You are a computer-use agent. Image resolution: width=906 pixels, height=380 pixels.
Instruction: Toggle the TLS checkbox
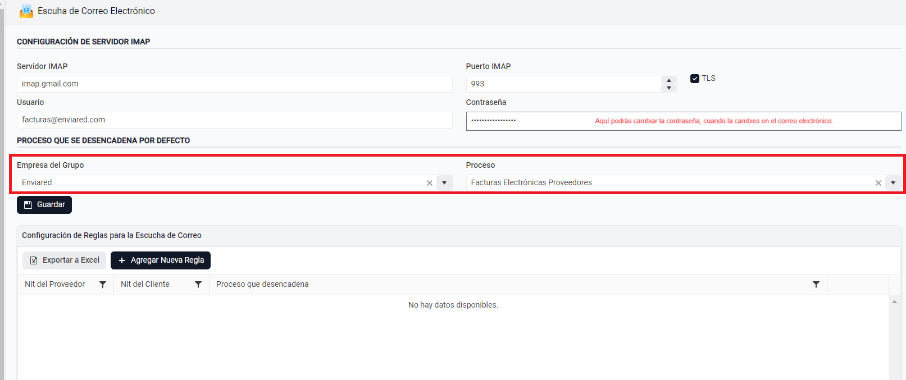695,79
